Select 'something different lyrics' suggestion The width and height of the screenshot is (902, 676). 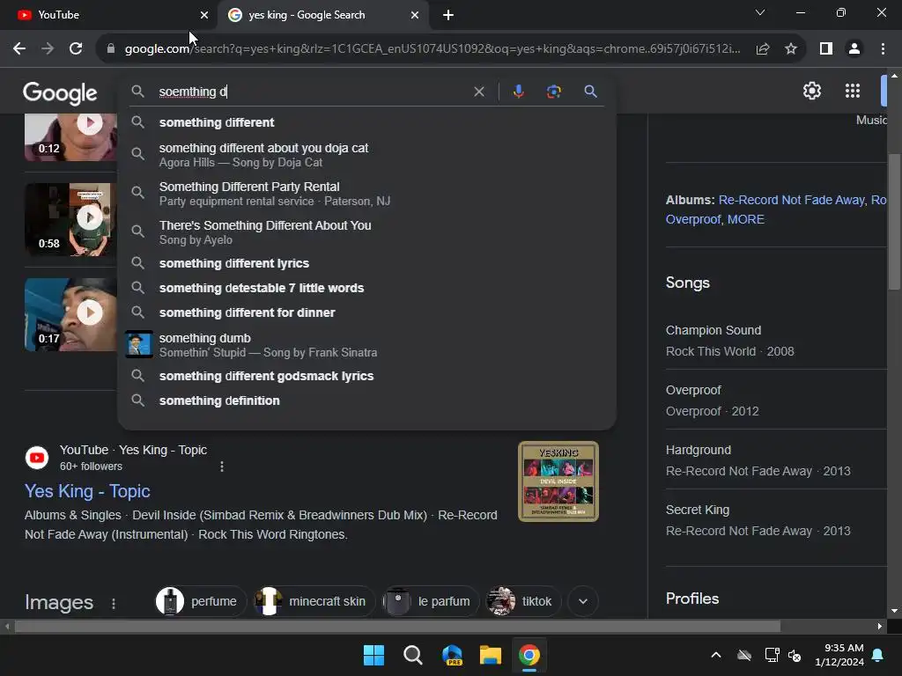tap(366, 263)
